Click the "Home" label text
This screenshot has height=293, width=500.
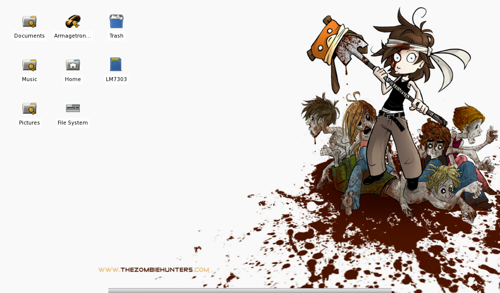[x=73, y=79]
